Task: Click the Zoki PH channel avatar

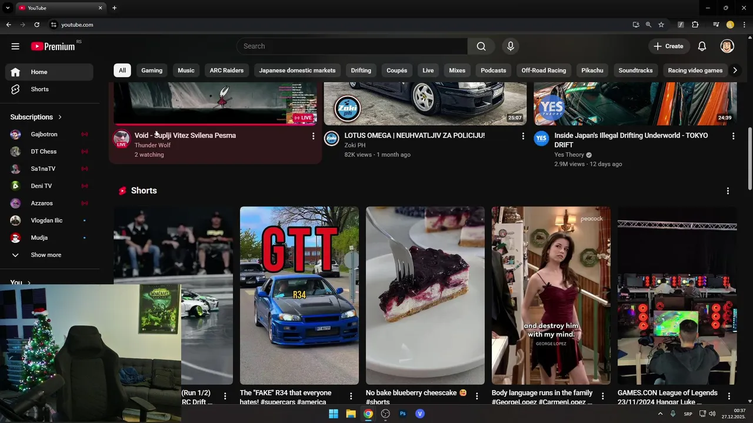Action: 332,139
